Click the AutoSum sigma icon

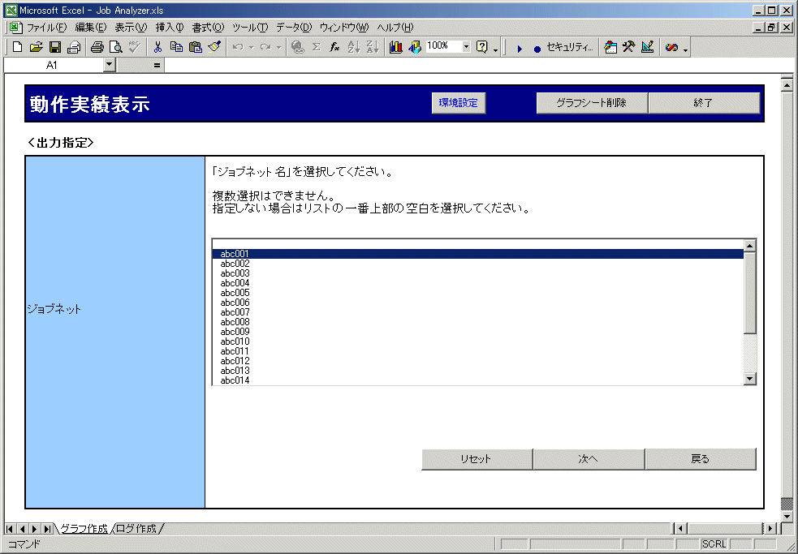[316, 47]
